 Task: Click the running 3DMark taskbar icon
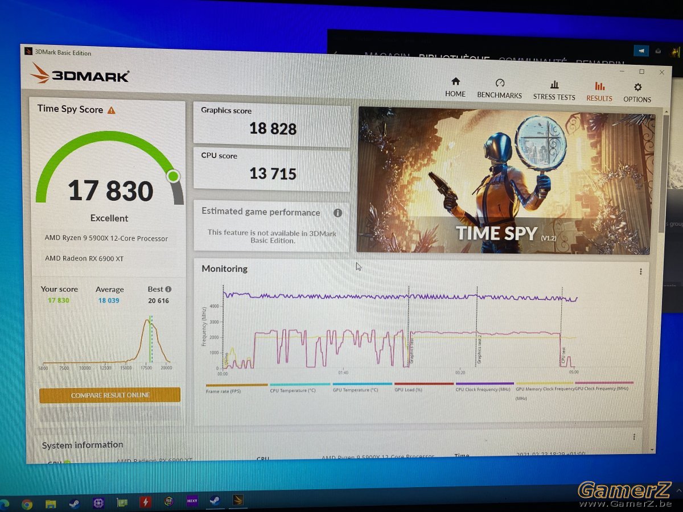(x=238, y=500)
